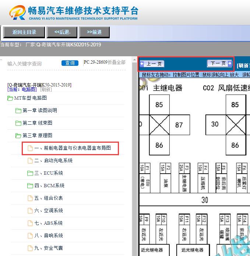
Task: Click the open folder icon beside 第三章 原理图
Action: point(18,136)
